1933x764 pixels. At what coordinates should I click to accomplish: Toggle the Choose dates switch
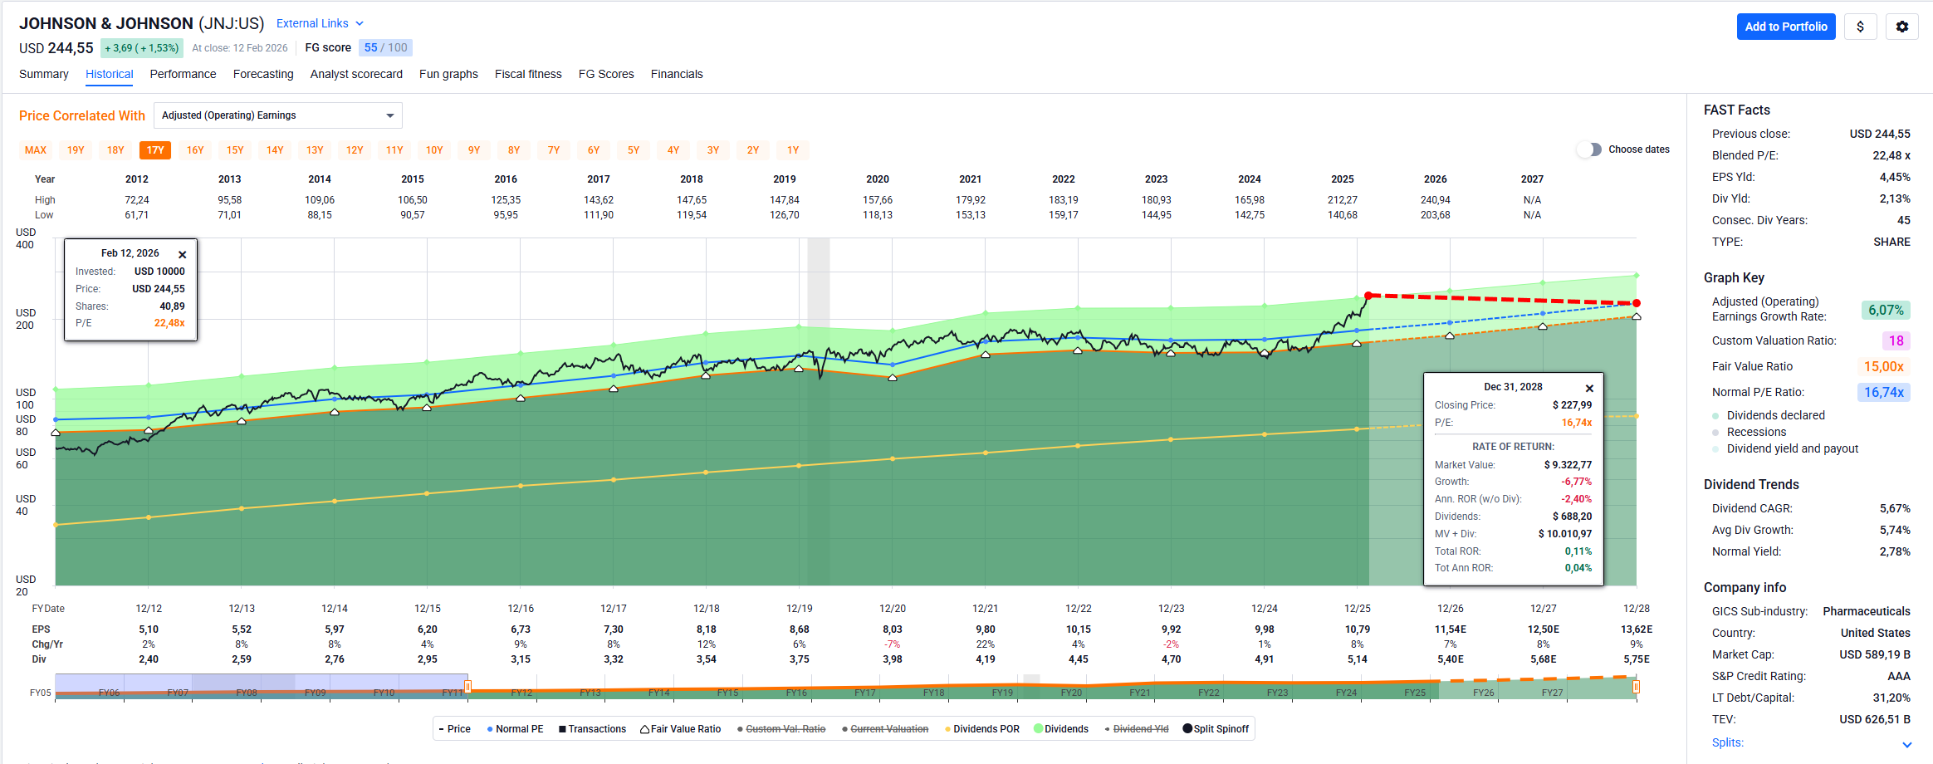coord(1589,149)
